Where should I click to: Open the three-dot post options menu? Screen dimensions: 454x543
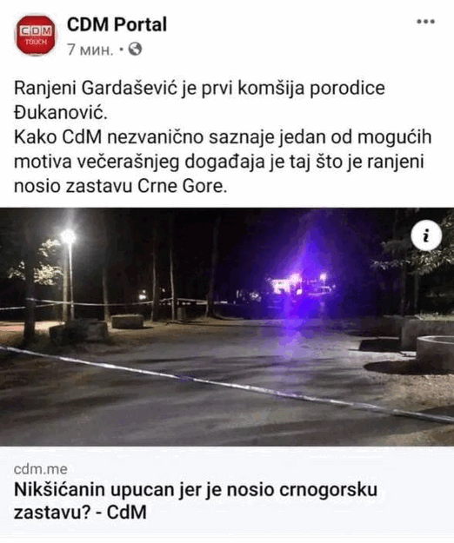[x=425, y=22]
